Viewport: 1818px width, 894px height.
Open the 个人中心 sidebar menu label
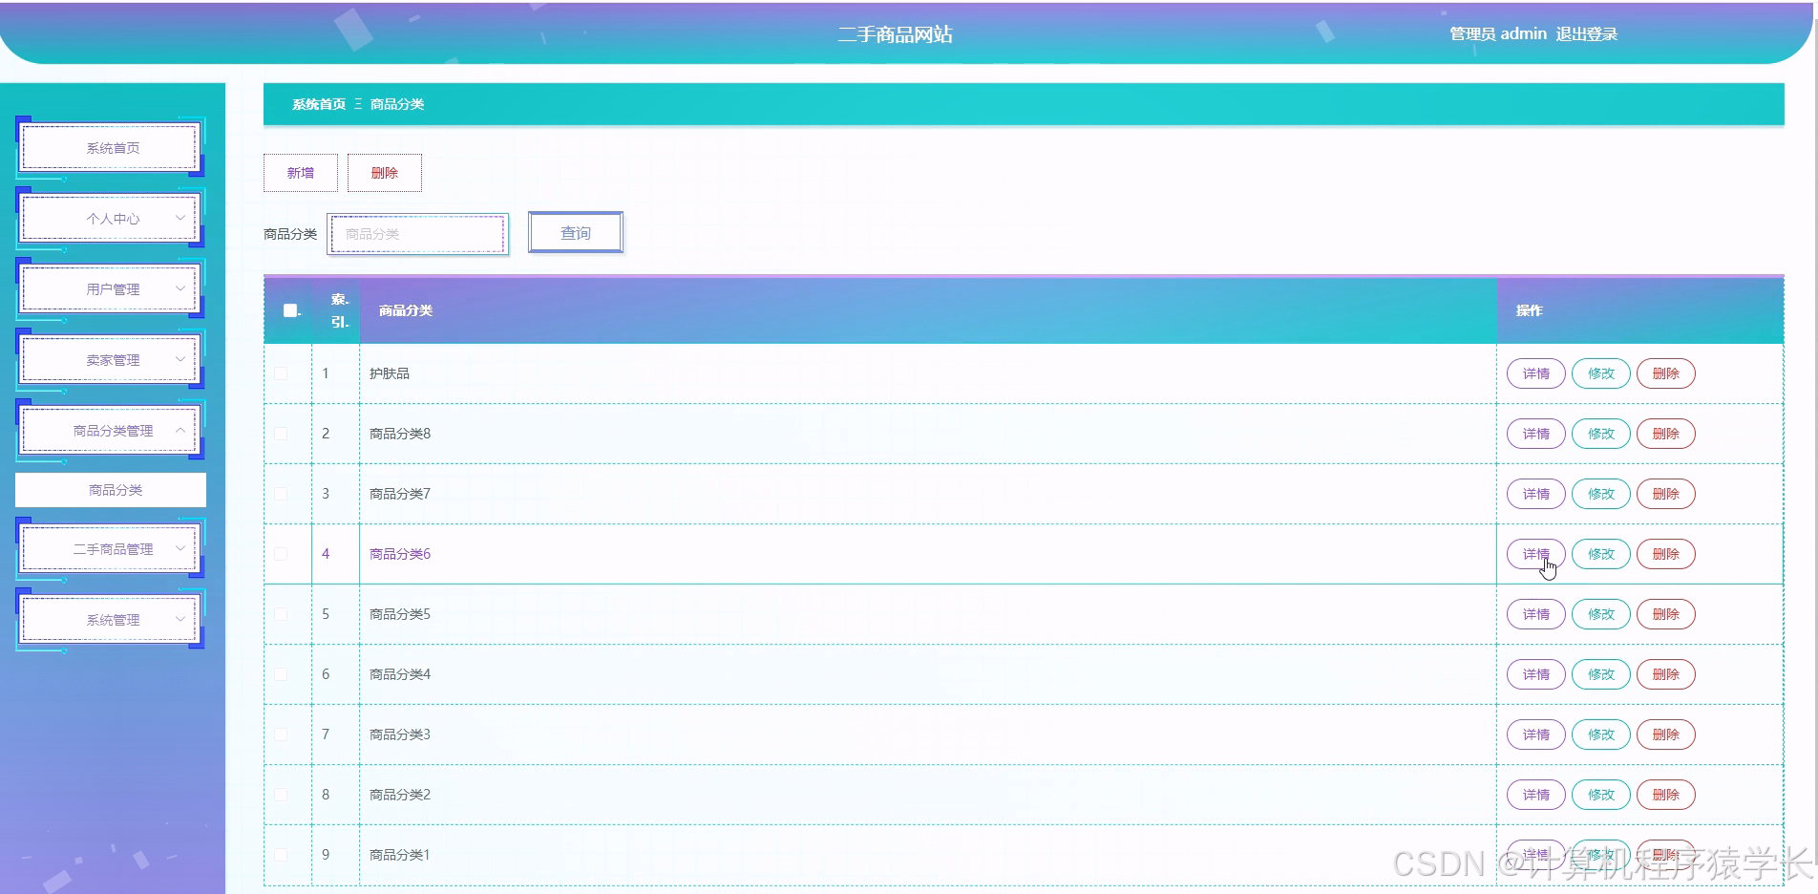(x=113, y=219)
